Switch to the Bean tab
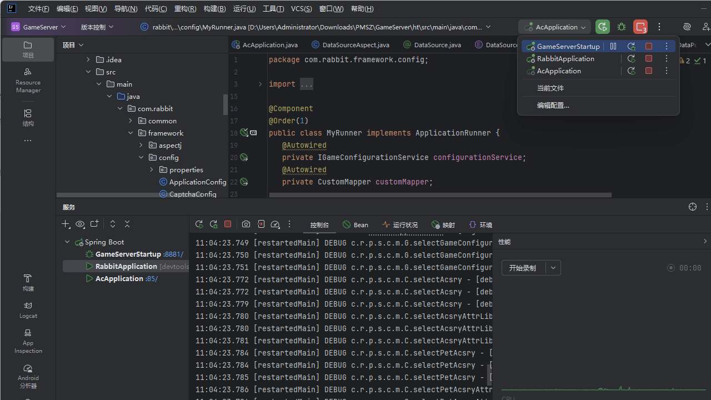 point(355,225)
